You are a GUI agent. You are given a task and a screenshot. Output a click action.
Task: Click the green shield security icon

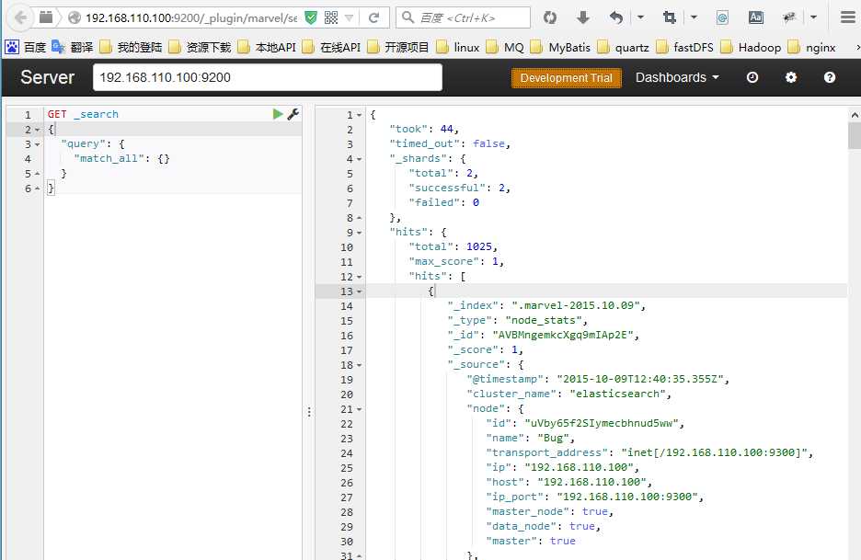coord(311,18)
